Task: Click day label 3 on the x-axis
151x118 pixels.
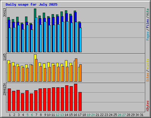Action: (x=19, y=115)
